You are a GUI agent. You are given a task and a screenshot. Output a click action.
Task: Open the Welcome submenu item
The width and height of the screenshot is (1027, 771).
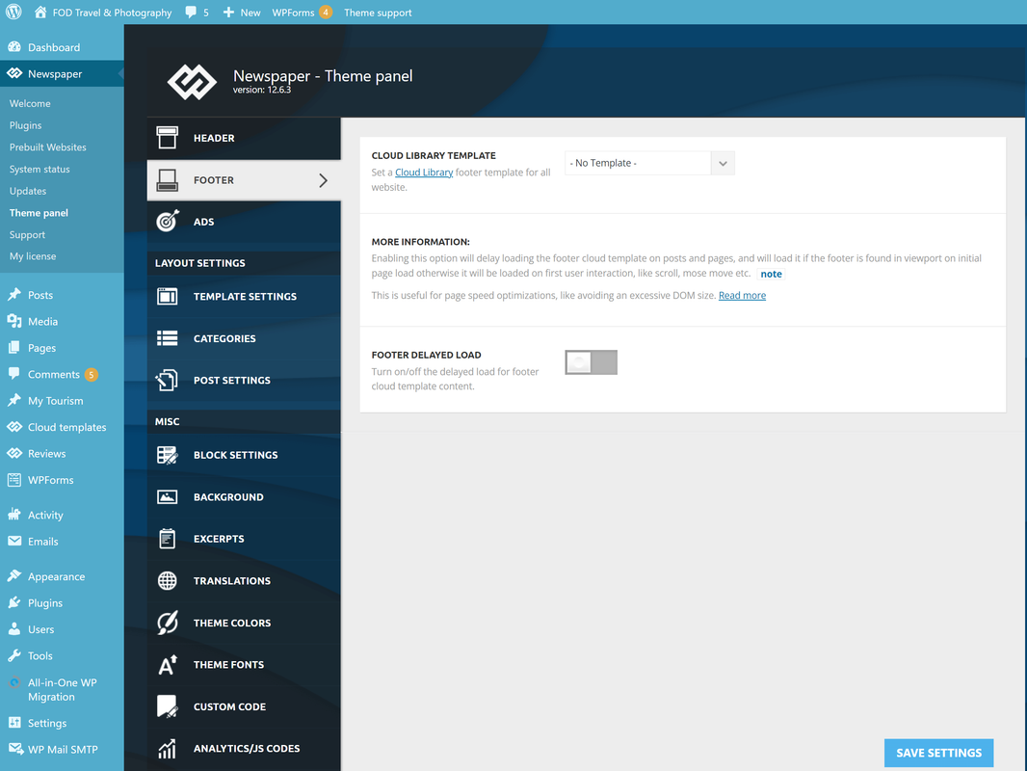[30, 103]
